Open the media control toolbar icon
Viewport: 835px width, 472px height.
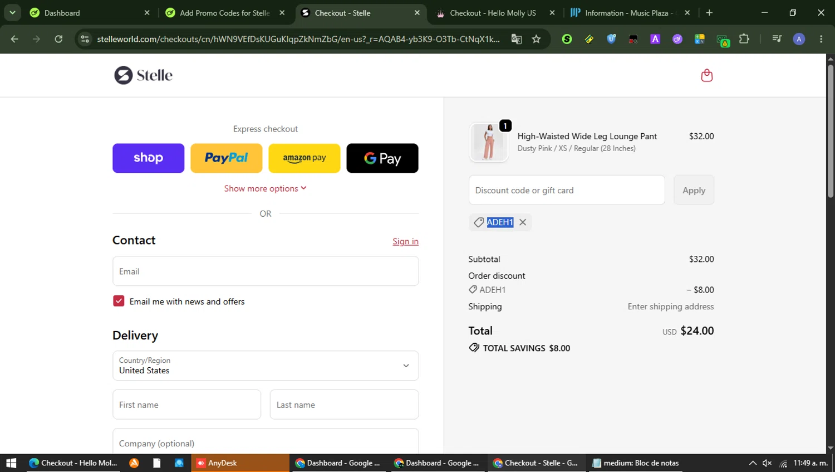click(x=777, y=39)
